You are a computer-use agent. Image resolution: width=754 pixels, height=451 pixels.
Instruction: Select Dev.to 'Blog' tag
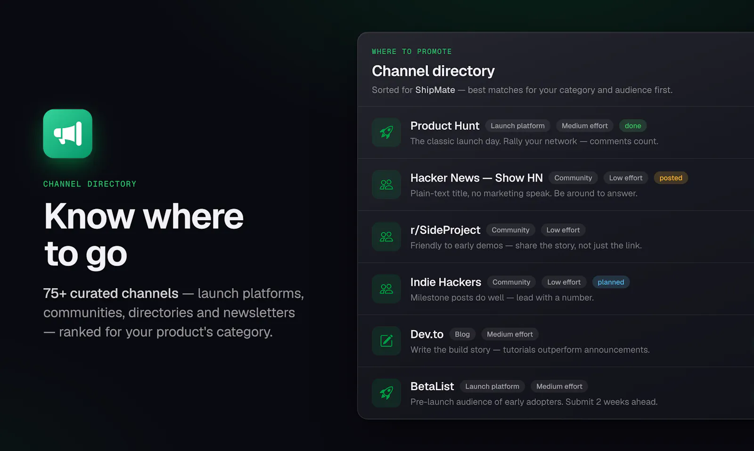462,334
